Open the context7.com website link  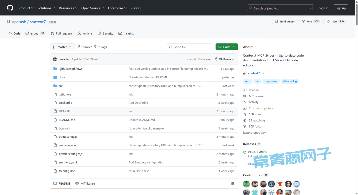pyautogui.click(x=257, y=73)
